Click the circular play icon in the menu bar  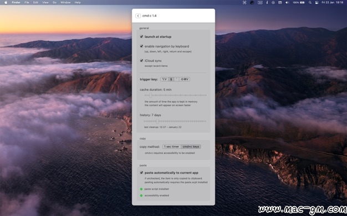pos(273,2)
